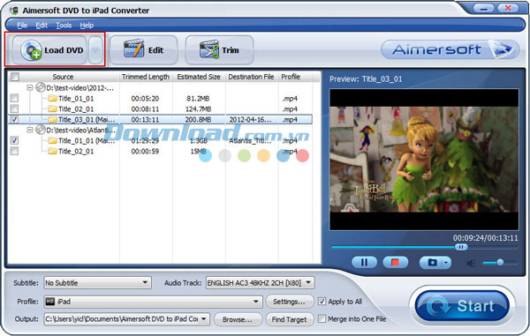The height and width of the screenshot is (336, 530).
Task: Click folder icon of Title_02_01 00:08:11 row
Action: click(52, 108)
